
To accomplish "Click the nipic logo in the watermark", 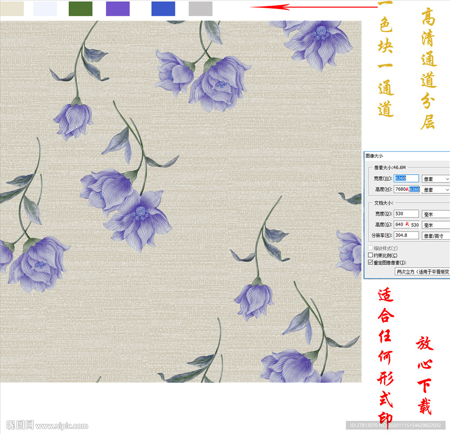I will pyautogui.click(x=20, y=425).
